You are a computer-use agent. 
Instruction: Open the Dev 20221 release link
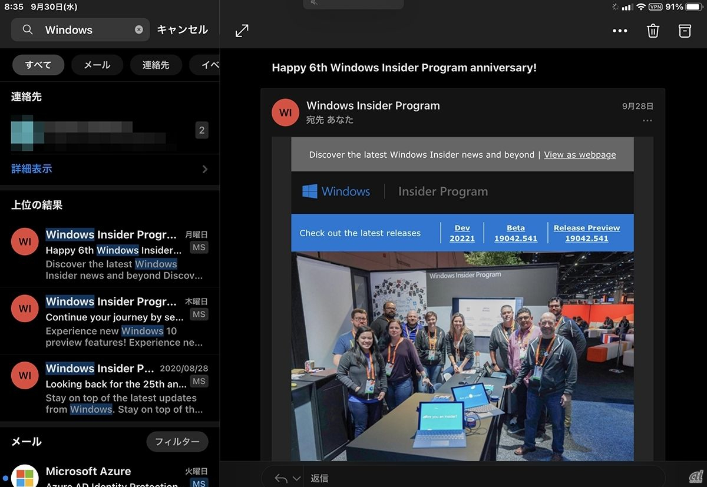[462, 233]
